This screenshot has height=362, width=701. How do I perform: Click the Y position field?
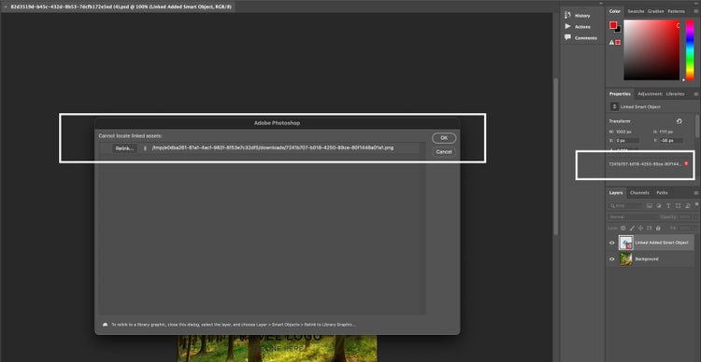tap(672, 141)
